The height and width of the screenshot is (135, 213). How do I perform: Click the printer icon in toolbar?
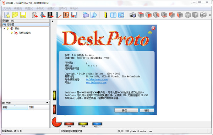pyautogui.click(x=86, y=15)
